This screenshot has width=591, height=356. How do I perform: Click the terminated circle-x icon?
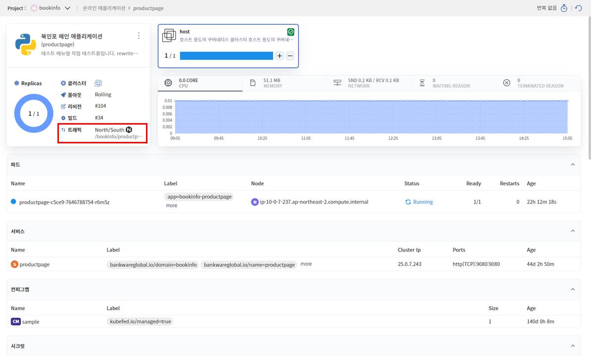point(506,83)
